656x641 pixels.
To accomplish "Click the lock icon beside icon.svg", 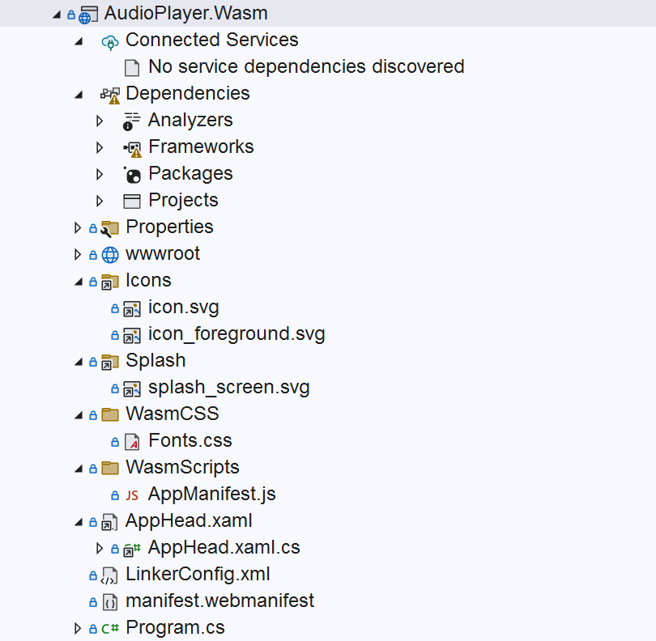I will point(114,308).
